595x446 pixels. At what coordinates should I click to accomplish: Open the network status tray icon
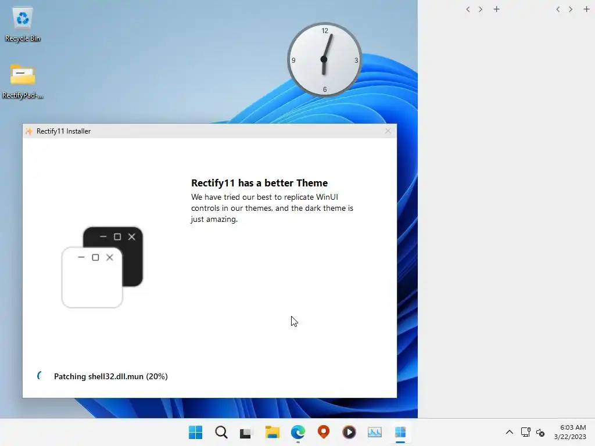[525, 432]
